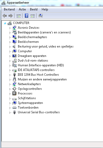Expand the Beeldschermen node
The width and height of the screenshot is (103, 148).
(10, 42)
